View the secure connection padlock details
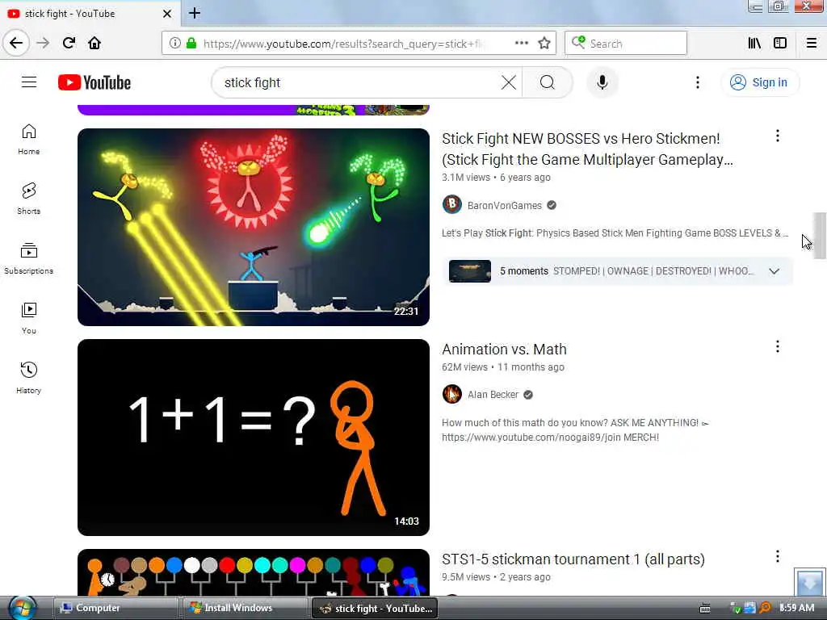The width and height of the screenshot is (827, 620). [191, 43]
